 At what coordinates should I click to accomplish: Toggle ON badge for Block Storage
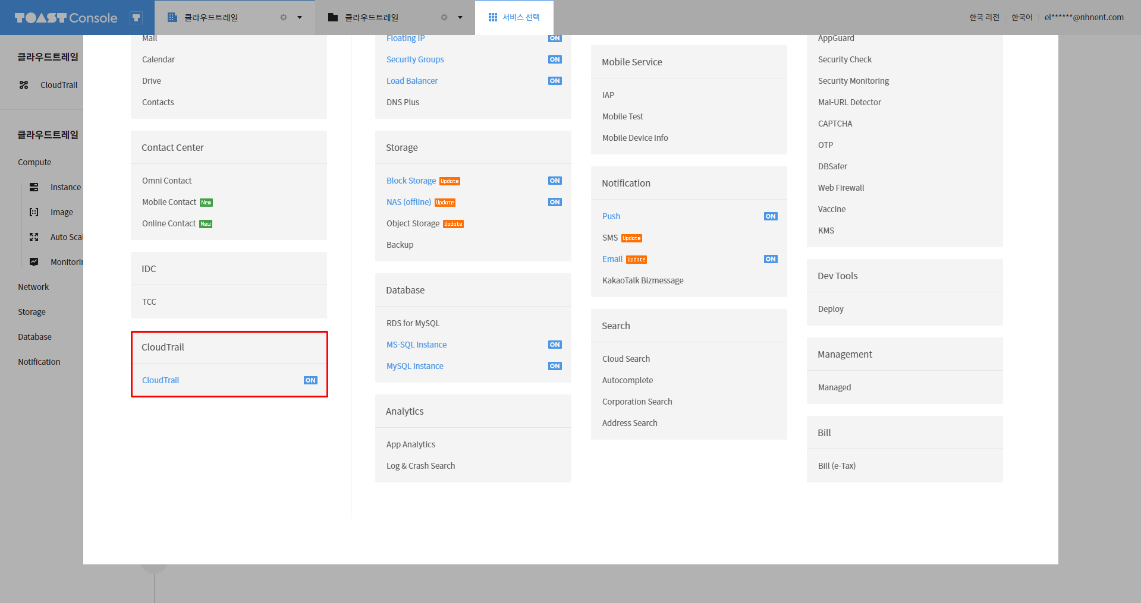[555, 181]
